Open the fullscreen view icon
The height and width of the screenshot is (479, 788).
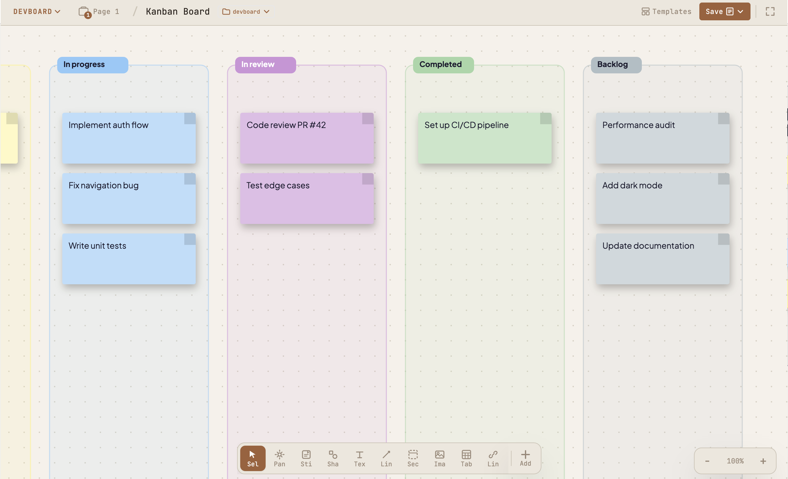(770, 11)
